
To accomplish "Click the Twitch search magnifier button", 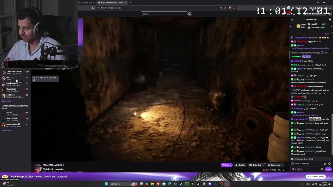I will pos(189,14).
